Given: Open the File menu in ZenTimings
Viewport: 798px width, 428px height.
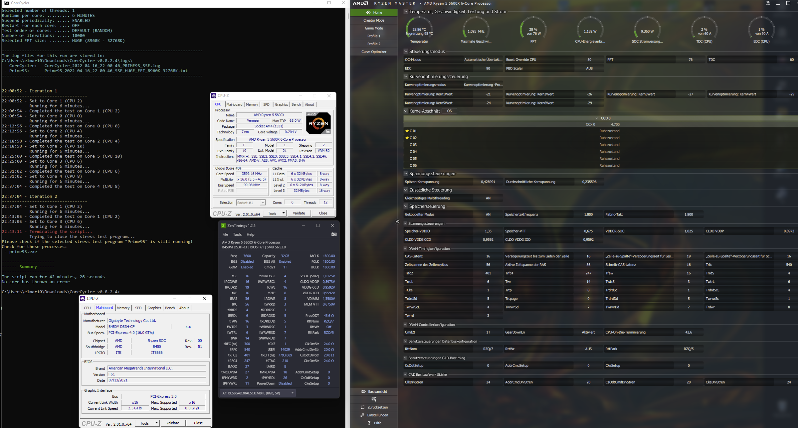Looking at the screenshot, I should 225,234.
